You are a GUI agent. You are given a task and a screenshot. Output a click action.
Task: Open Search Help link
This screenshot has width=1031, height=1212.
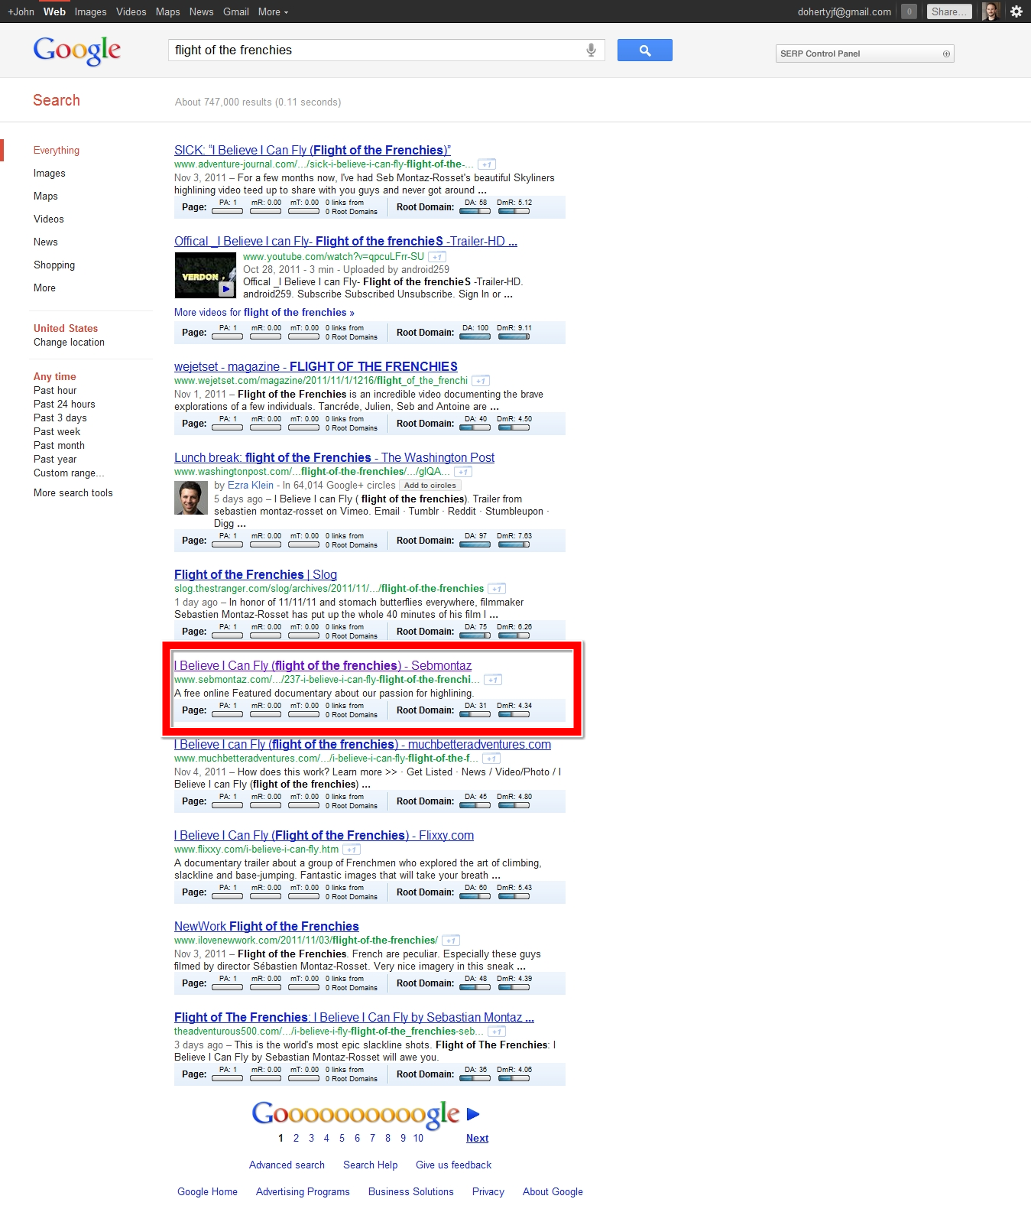[370, 1165]
